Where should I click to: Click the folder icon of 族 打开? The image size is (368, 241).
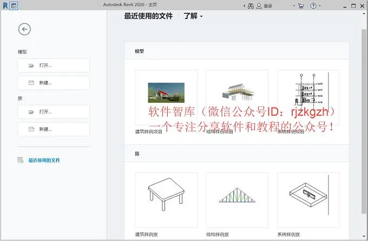pyautogui.click(x=31, y=112)
